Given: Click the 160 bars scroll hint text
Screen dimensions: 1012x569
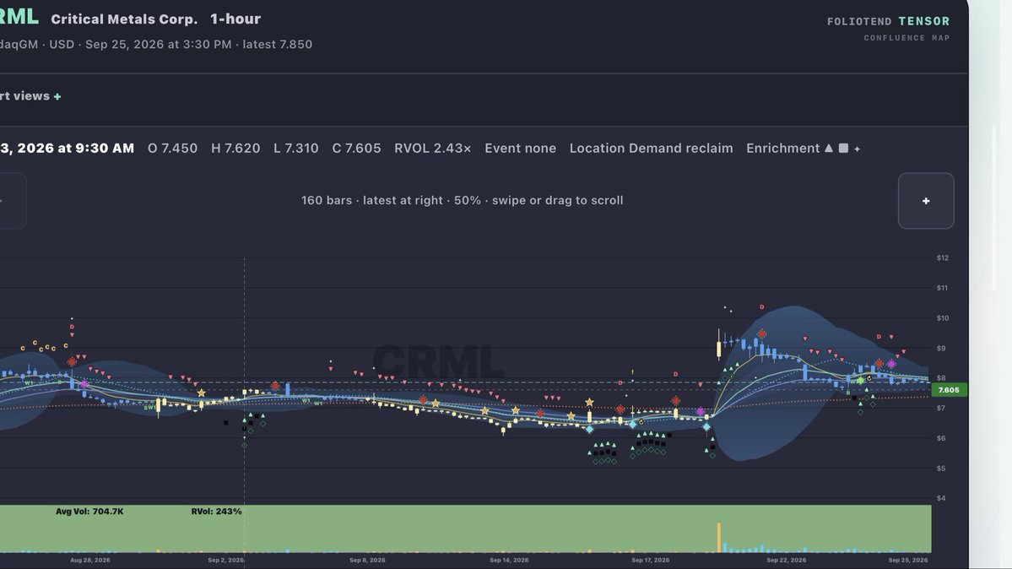Looking at the screenshot, I should pos(463,200).
